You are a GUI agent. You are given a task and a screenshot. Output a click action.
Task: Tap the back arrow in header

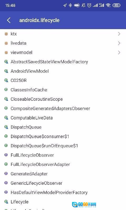(9, 20)
